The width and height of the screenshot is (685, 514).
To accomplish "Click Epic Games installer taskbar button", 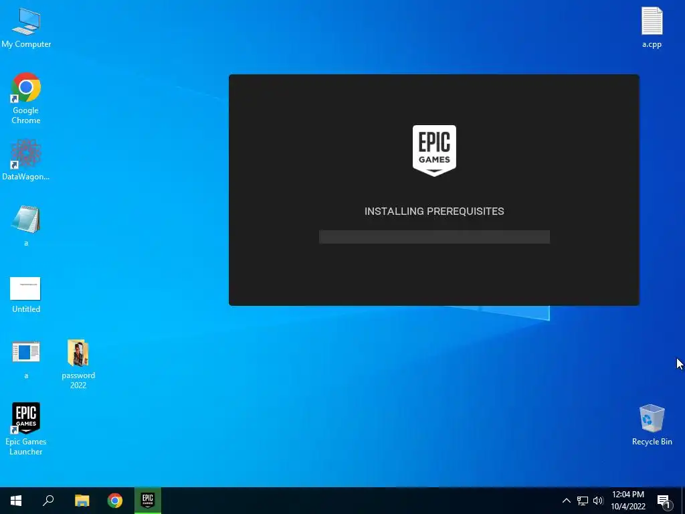I will [148, 501].
